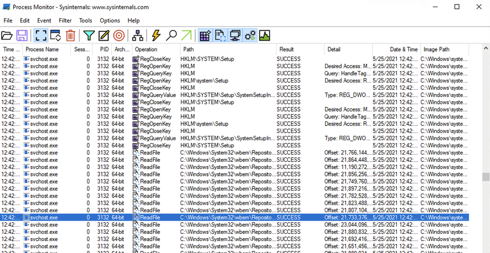
Task: Clear the display with trash icon
Action: pos(71,36)
